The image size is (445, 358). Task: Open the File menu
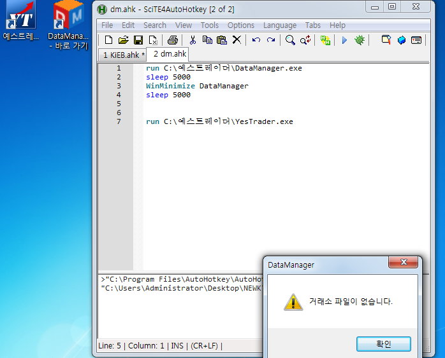(x=107, y=25)
